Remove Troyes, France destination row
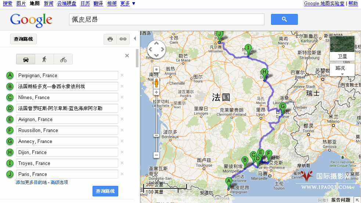Viewport: 361px width, 203px height. coord(122,163)
